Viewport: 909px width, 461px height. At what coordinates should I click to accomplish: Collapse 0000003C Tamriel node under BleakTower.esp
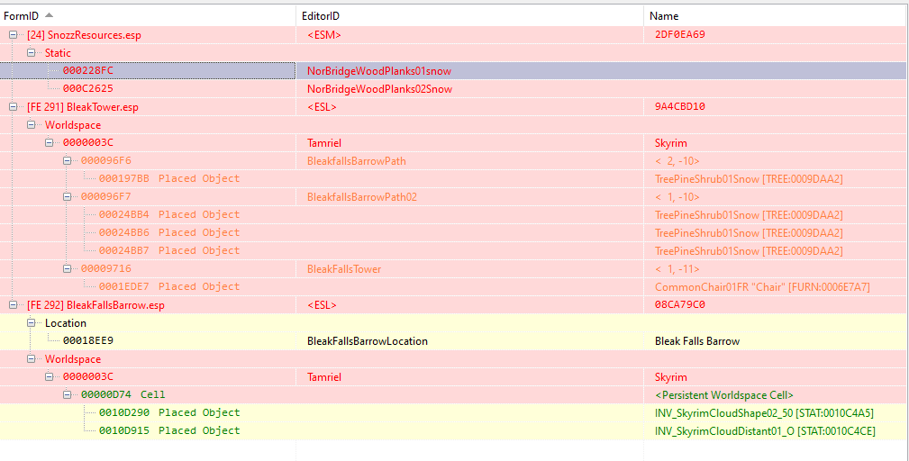pyautogui.click(x=50, y=142)
